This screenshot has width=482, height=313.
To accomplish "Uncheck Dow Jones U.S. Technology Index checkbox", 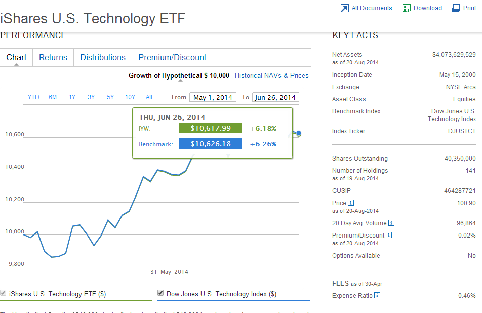I will coord(160,293).
